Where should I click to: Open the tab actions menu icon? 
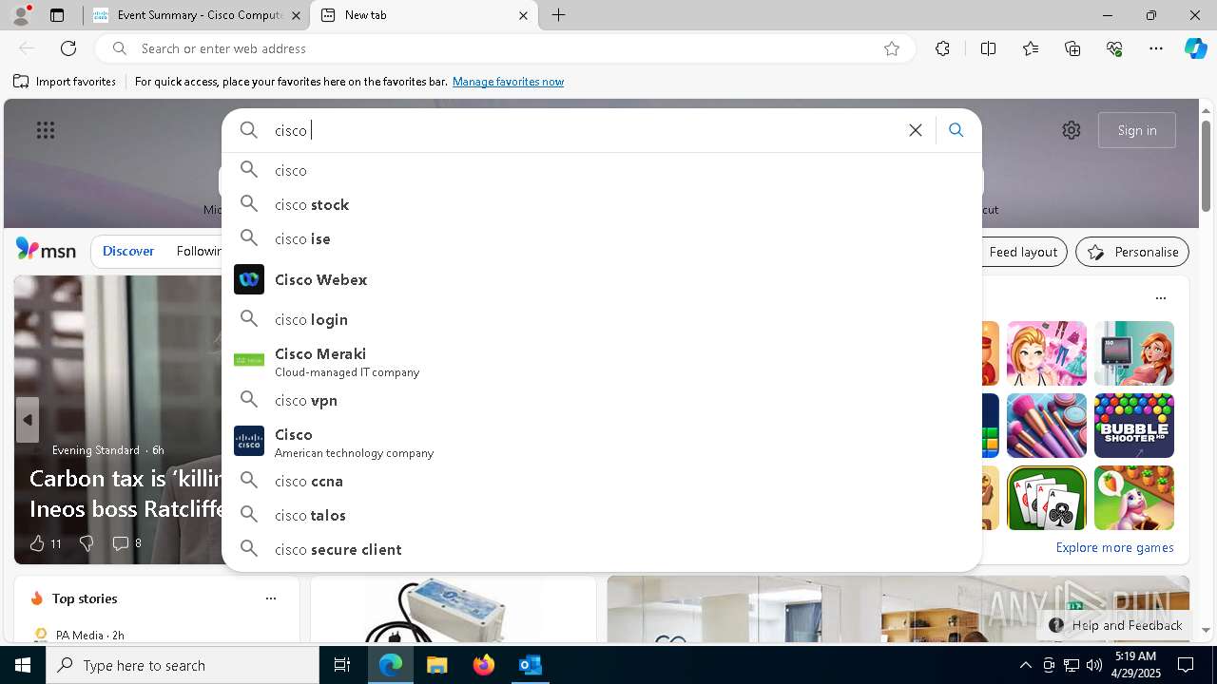pos(57,15)
